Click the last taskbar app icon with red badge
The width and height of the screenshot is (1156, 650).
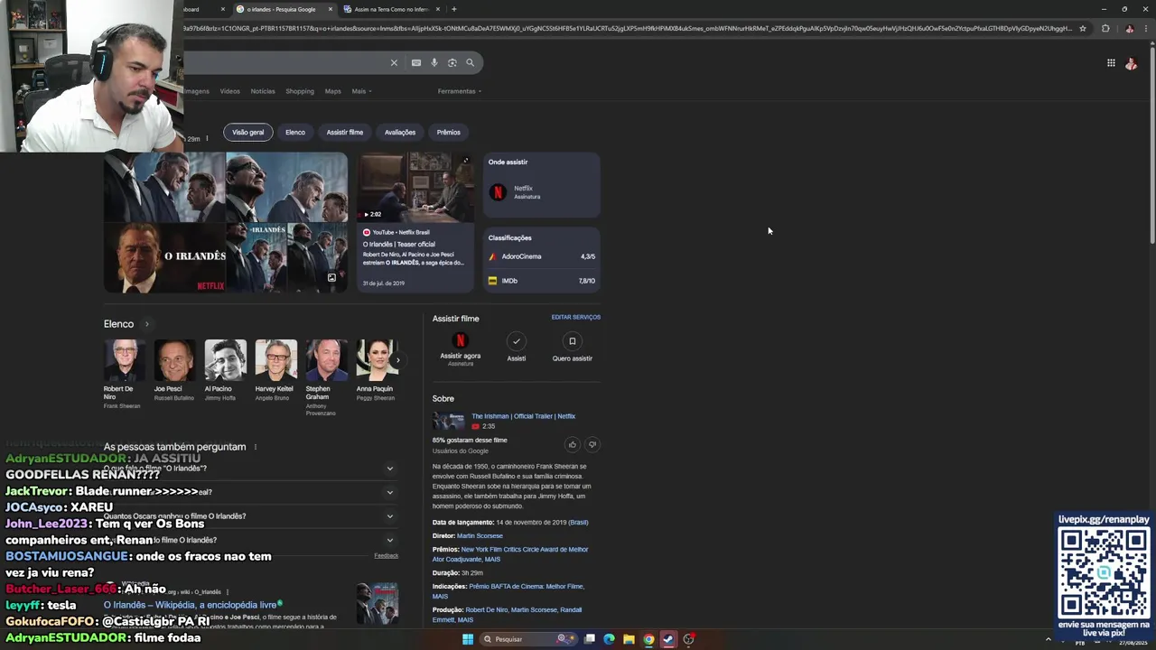[688, 639]
